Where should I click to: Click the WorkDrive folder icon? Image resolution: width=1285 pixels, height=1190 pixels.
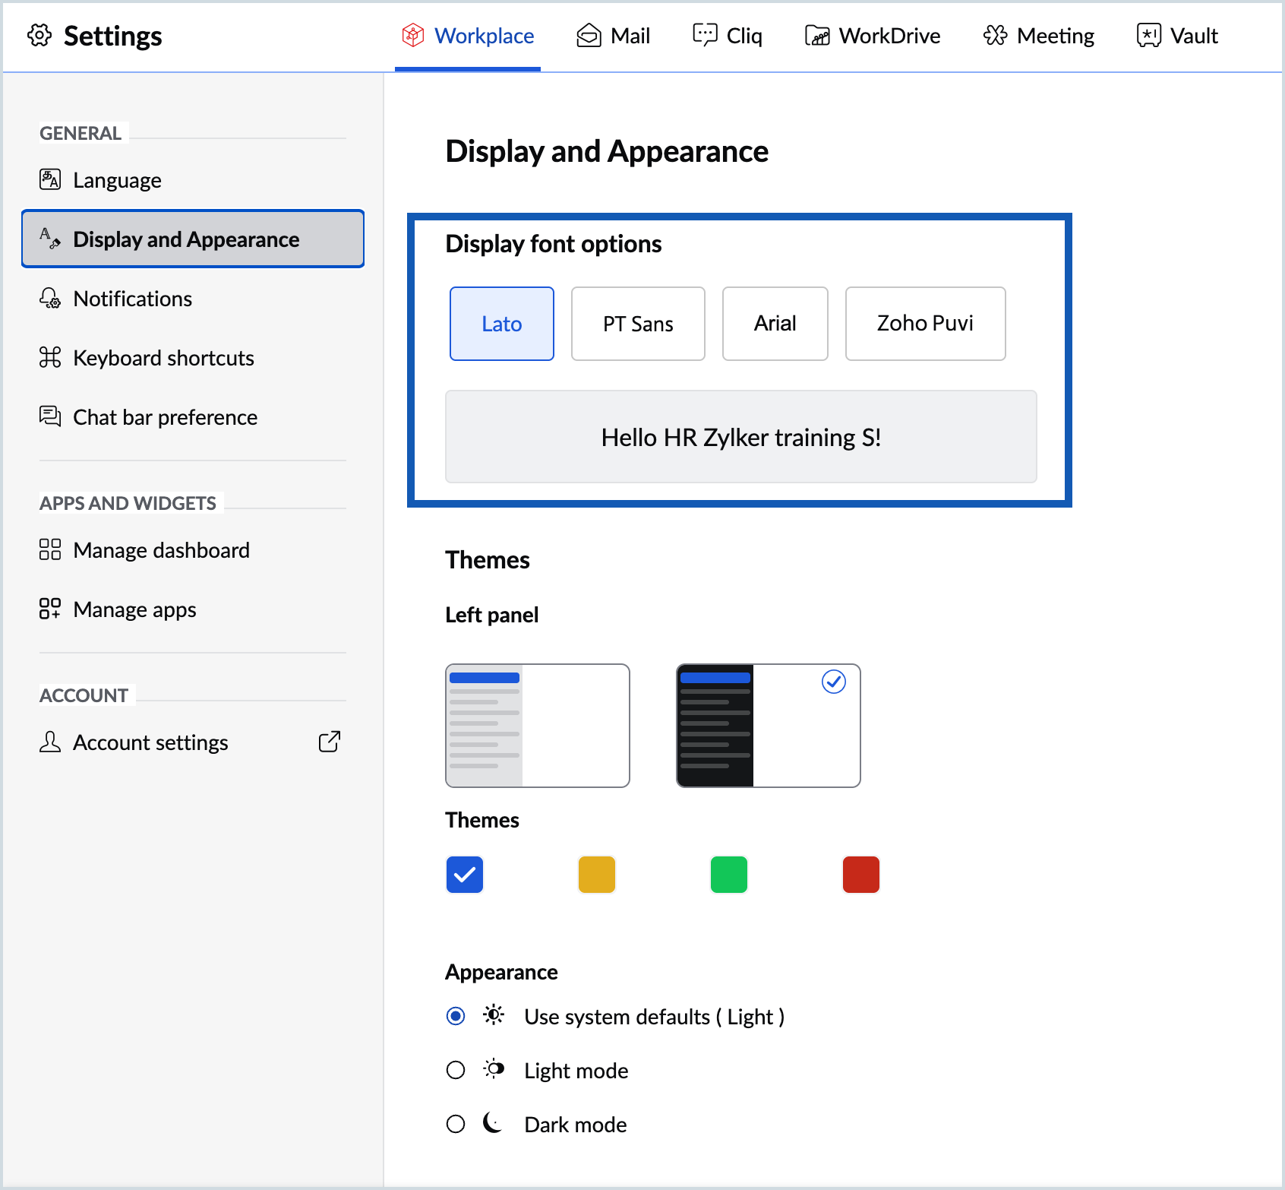click(x=817, y=36)
